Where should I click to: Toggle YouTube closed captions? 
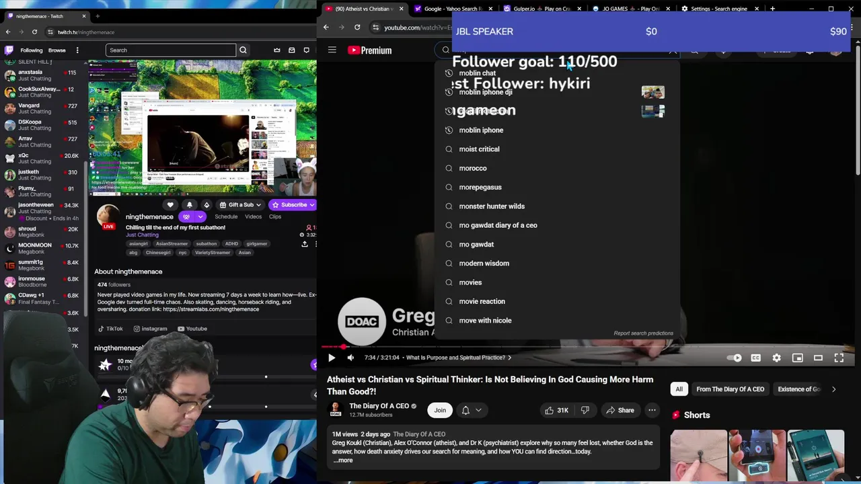(x=755, y=358)
